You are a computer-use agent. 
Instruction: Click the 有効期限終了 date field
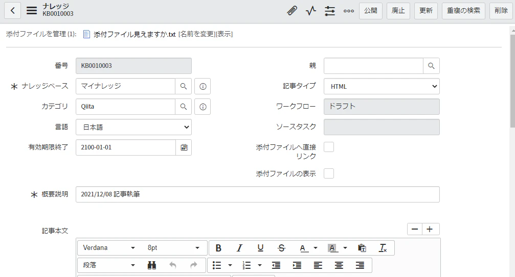pos(126,147)
